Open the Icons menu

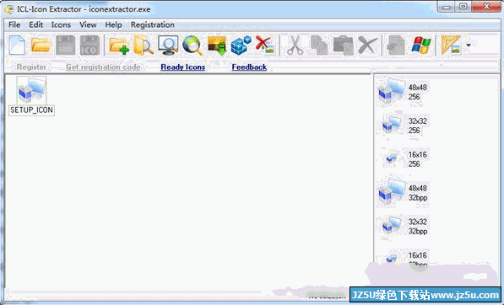coord(61,24)
